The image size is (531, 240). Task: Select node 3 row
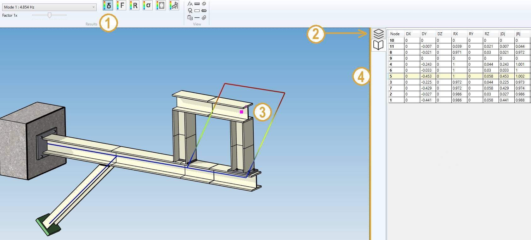pos(460,82)
